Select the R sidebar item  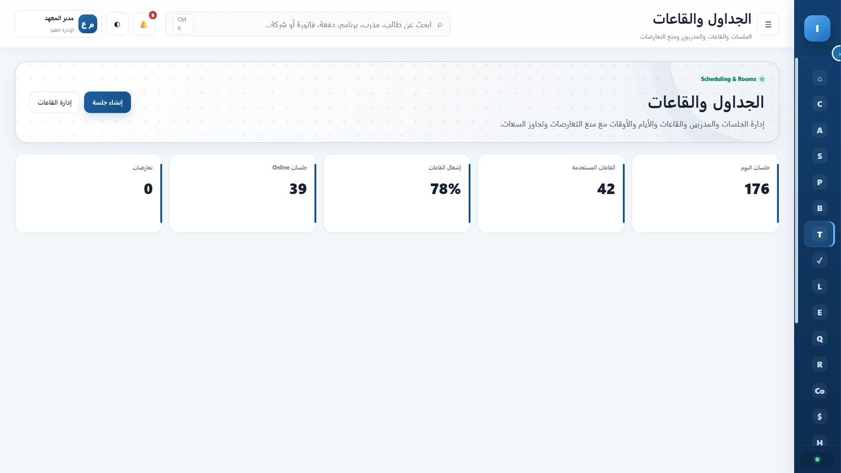pos(819,364)
